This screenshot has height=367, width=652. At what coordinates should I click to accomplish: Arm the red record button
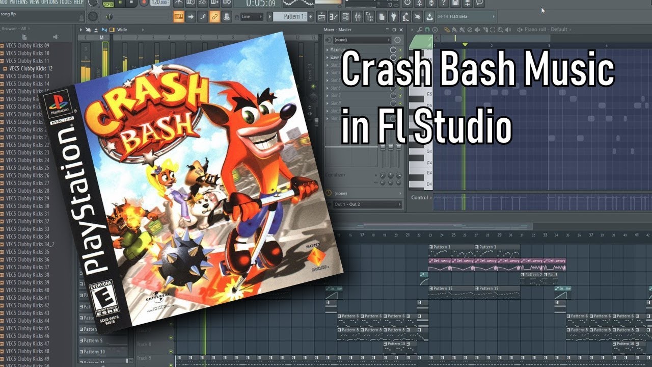[144, 3]
